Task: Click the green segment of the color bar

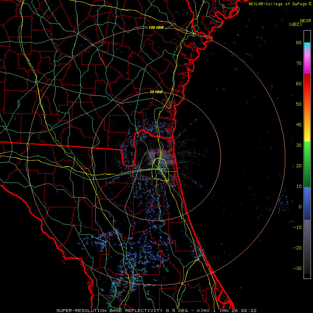Action: [x=307, y=164]
